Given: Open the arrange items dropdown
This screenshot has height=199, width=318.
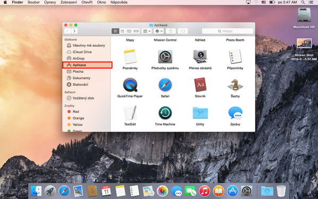Looking at the screenshot, I should point(147,31).
